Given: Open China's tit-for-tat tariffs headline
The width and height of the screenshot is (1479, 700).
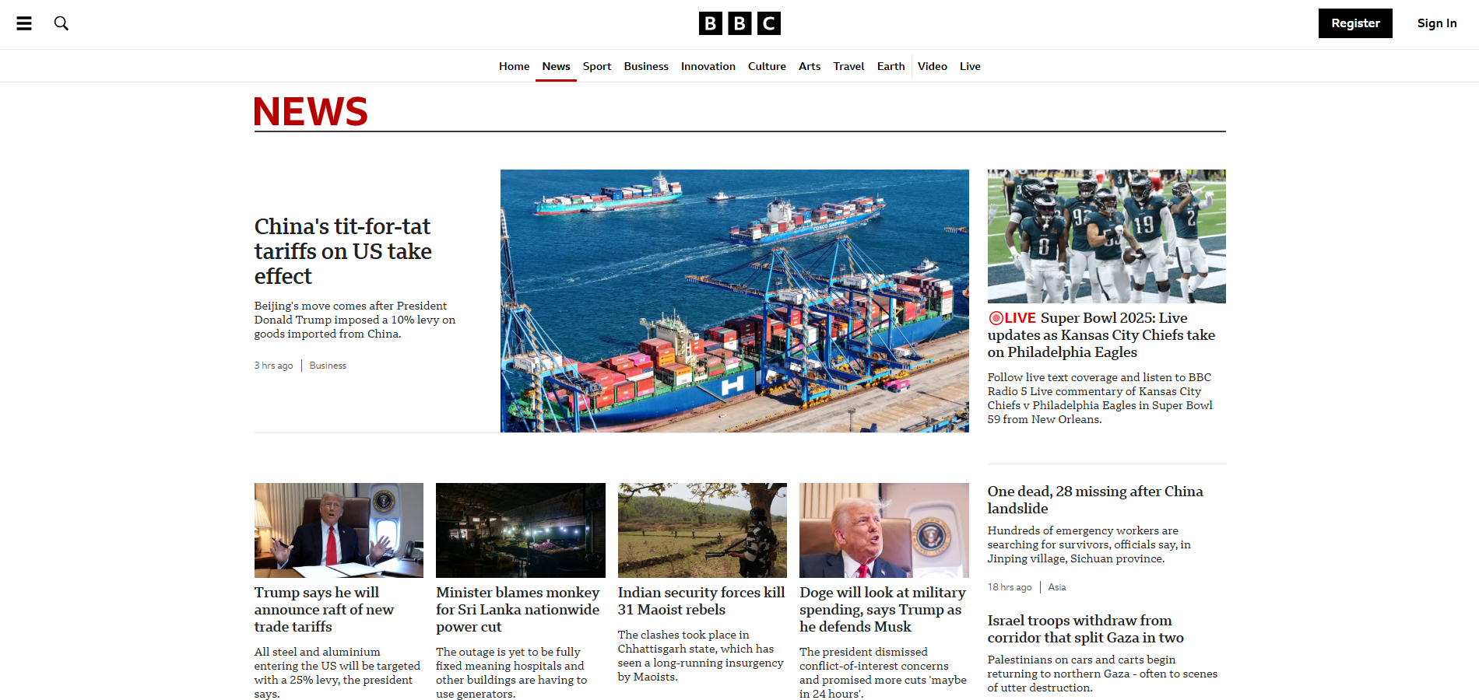Looking at the screenshot, I should coord(343,251).
